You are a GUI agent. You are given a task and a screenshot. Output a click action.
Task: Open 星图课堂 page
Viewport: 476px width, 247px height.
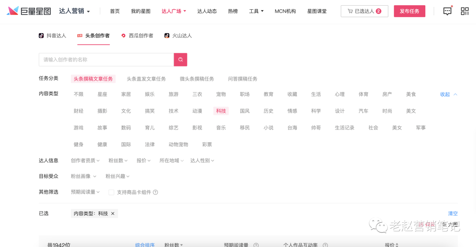[x=317, y=11]
